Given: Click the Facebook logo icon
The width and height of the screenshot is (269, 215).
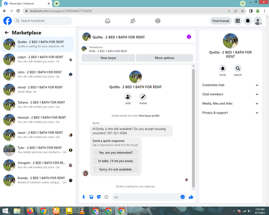Looking at the screenshot, I should coord(8,21).
